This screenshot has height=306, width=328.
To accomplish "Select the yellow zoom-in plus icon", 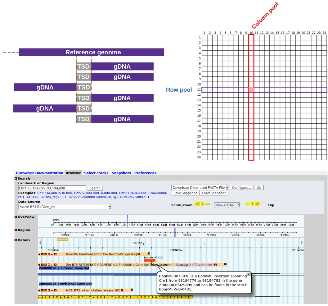I will point(247,204).
